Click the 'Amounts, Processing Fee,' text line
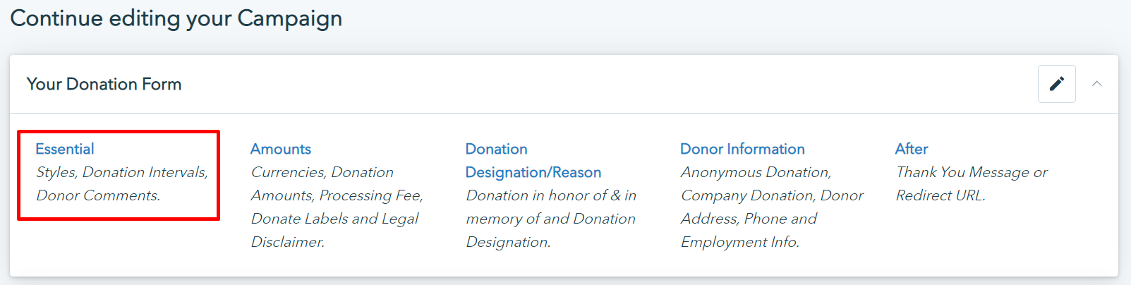The height and width of the screenshot is (285, 1131). point(337,195)
